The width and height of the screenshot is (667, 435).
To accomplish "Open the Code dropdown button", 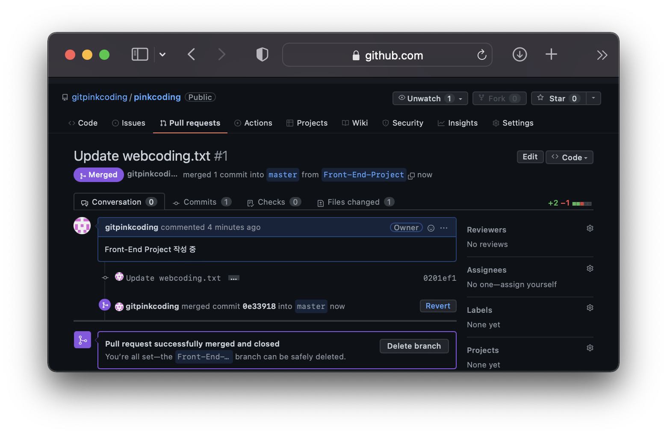I will point(570,157).
